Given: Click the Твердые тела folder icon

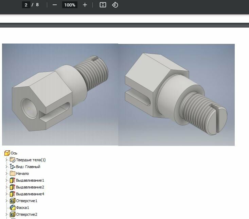Looking at the screenshot, I should click(x=13, y=160).
